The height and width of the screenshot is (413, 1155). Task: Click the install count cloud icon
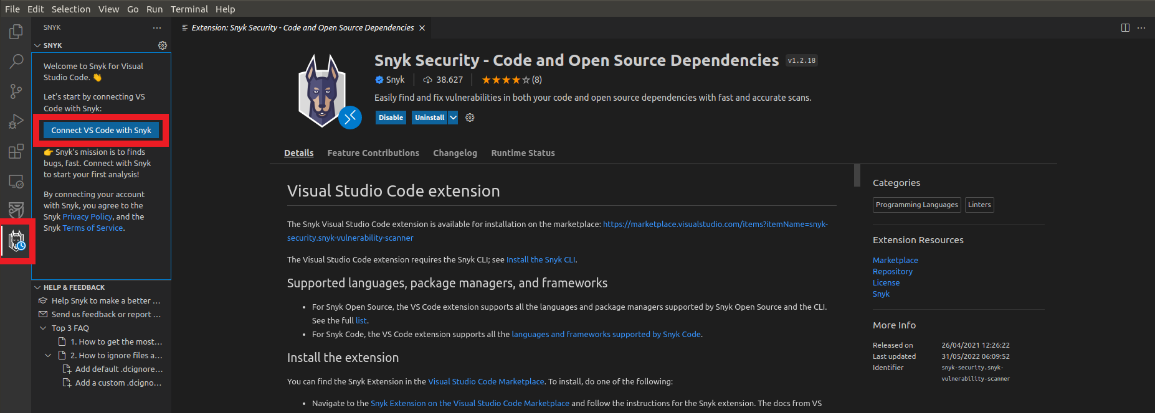(427, 80)
